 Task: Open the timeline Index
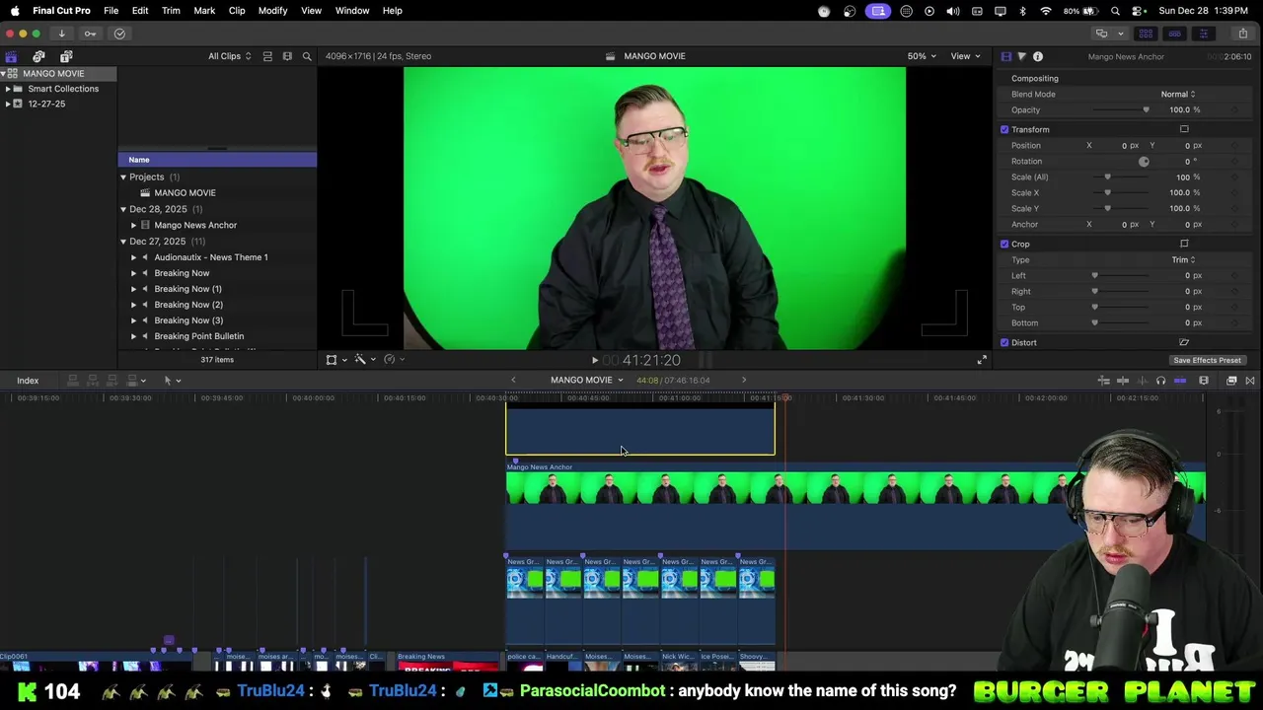(28, 381)
